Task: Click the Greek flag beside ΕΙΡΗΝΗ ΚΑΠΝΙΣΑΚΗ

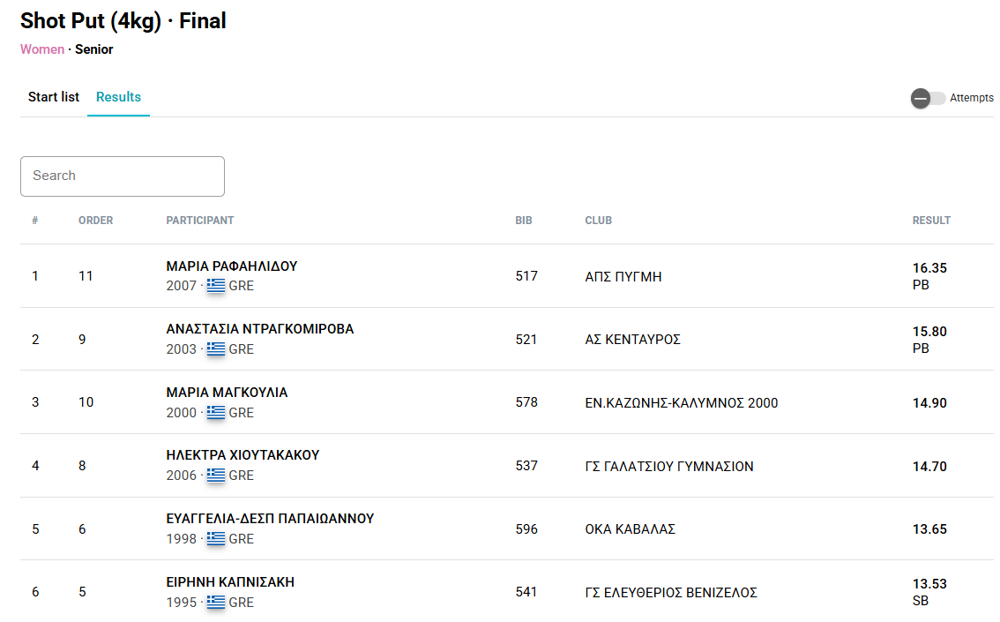Action: point(216,603)
